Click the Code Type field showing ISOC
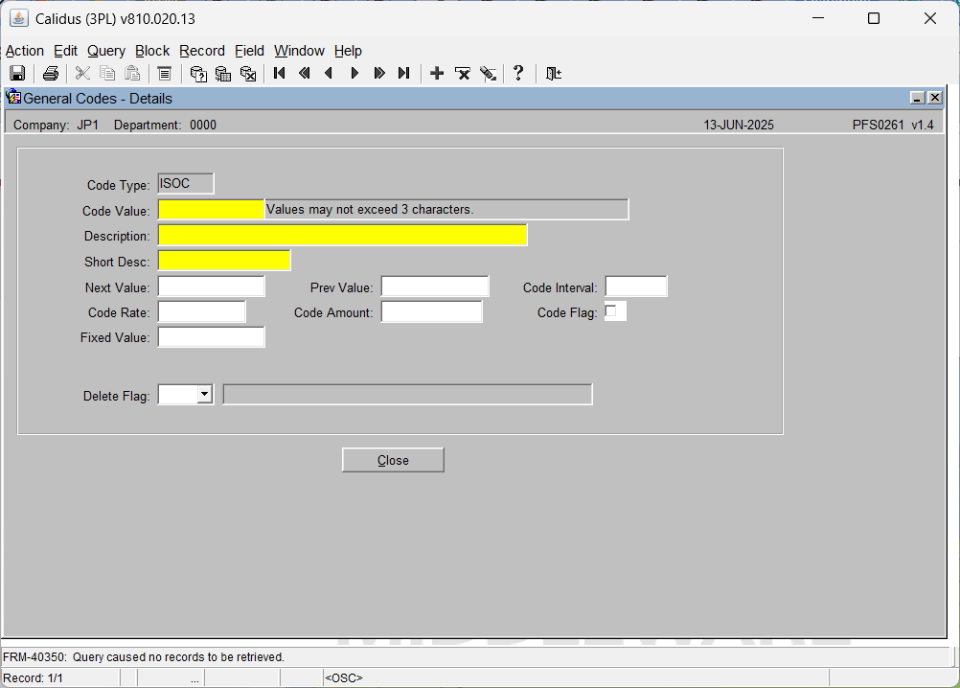960x688 pixels. pos(186,184)
